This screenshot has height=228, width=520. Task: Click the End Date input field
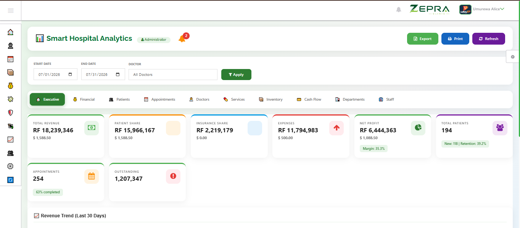(103, 74)
